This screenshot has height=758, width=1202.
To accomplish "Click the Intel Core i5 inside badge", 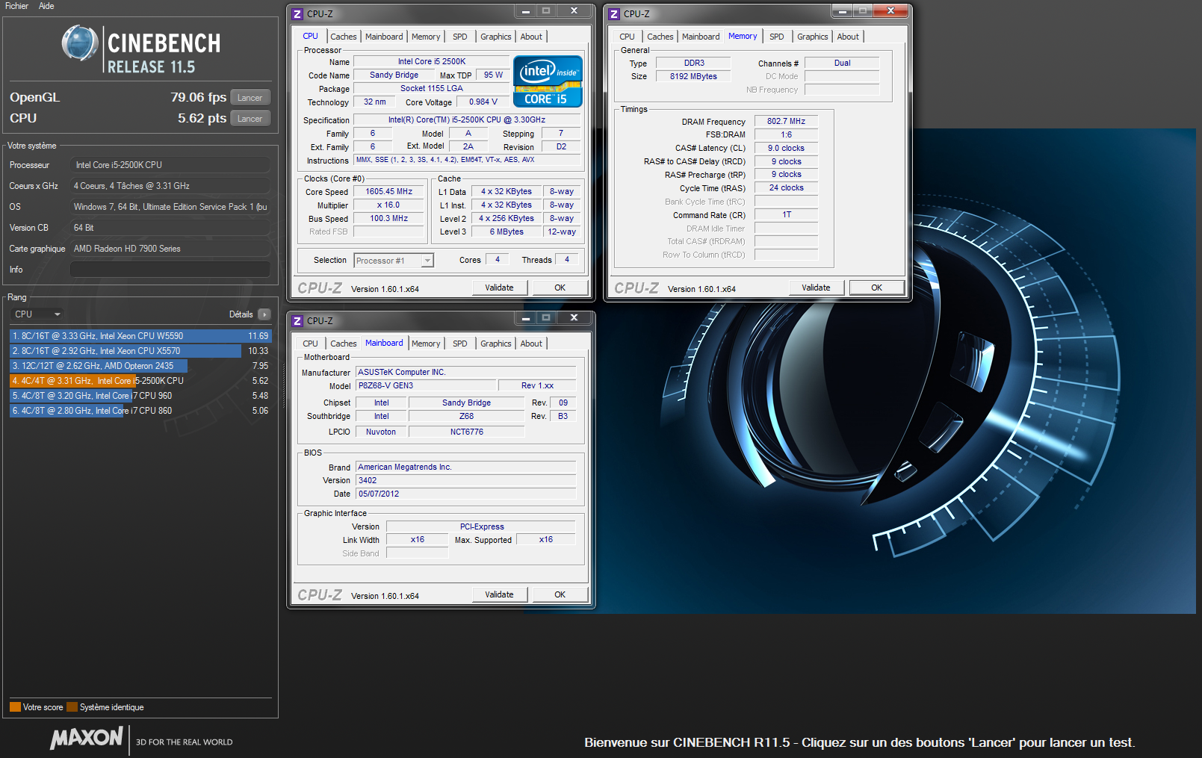I will (548, 81).
